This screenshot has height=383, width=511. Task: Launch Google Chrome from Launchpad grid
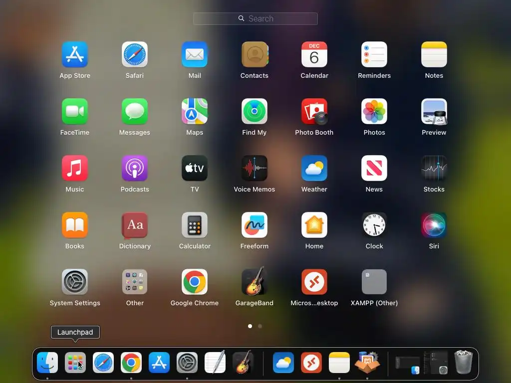click(195, 282)
